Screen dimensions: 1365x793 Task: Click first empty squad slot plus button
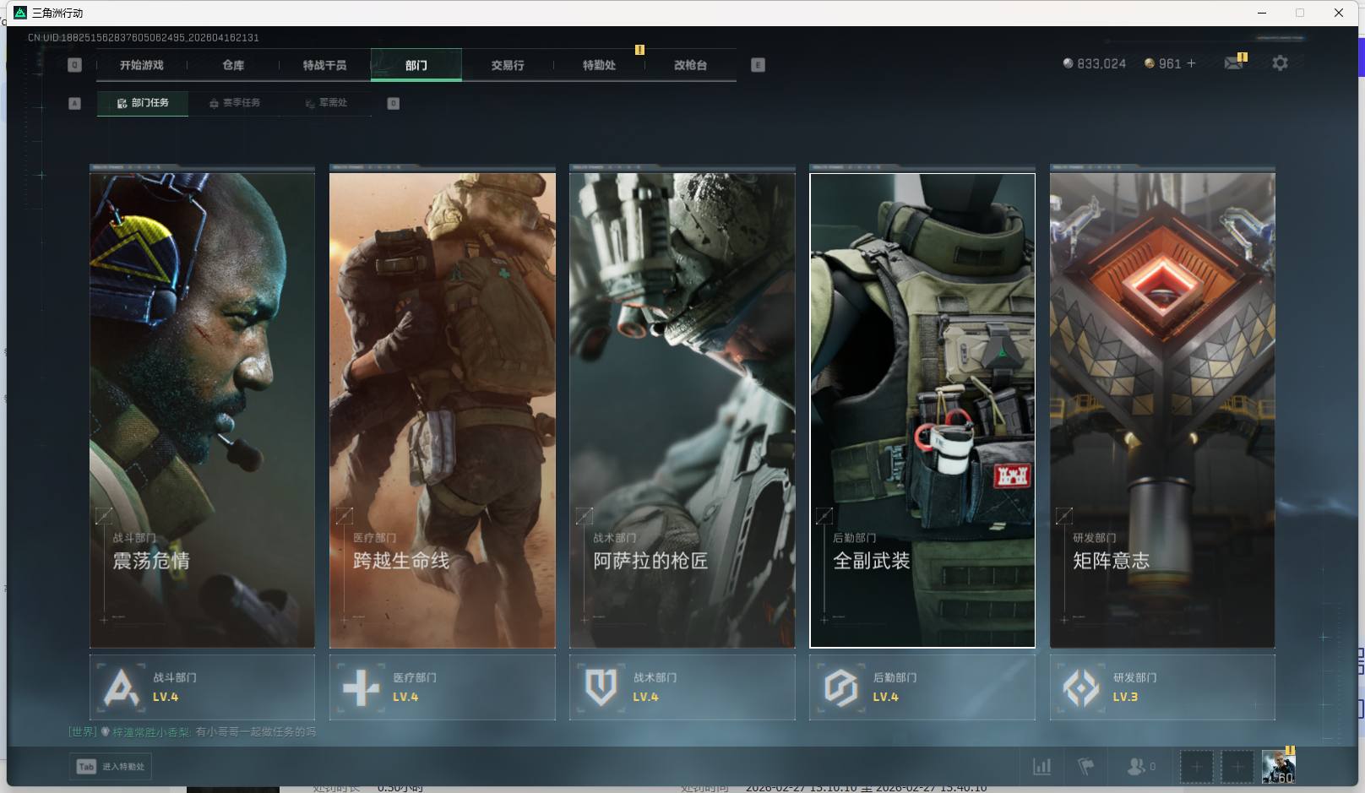pyautogui.click(x=1196, y=767)
